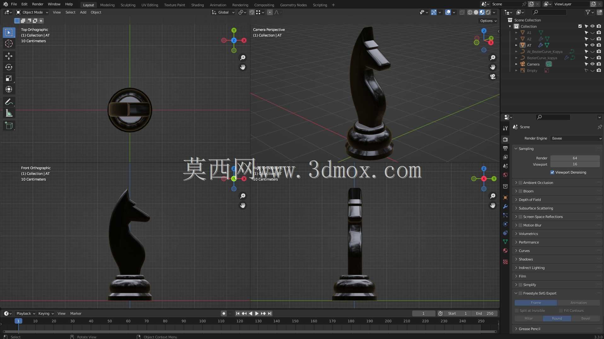
Task: Click Freestyle SVG Export Animation button
Action: (578, 303)
